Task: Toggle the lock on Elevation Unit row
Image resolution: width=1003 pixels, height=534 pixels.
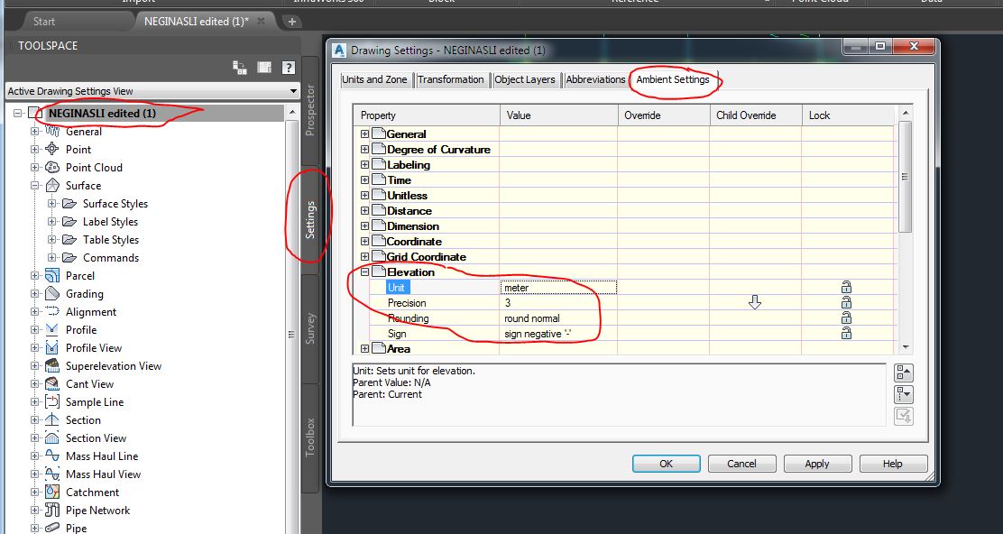Action: click(x=846, y=287)
